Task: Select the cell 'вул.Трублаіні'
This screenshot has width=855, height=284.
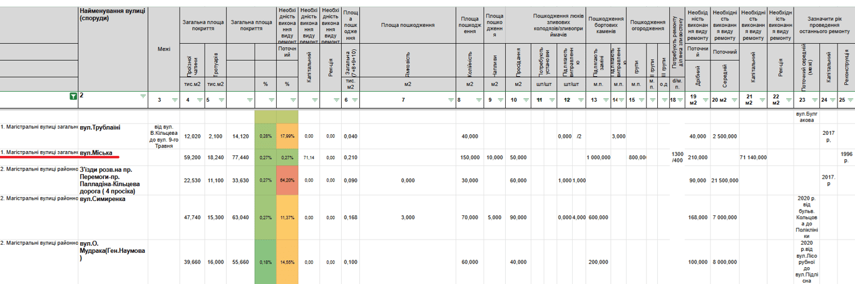Action: 100,127
